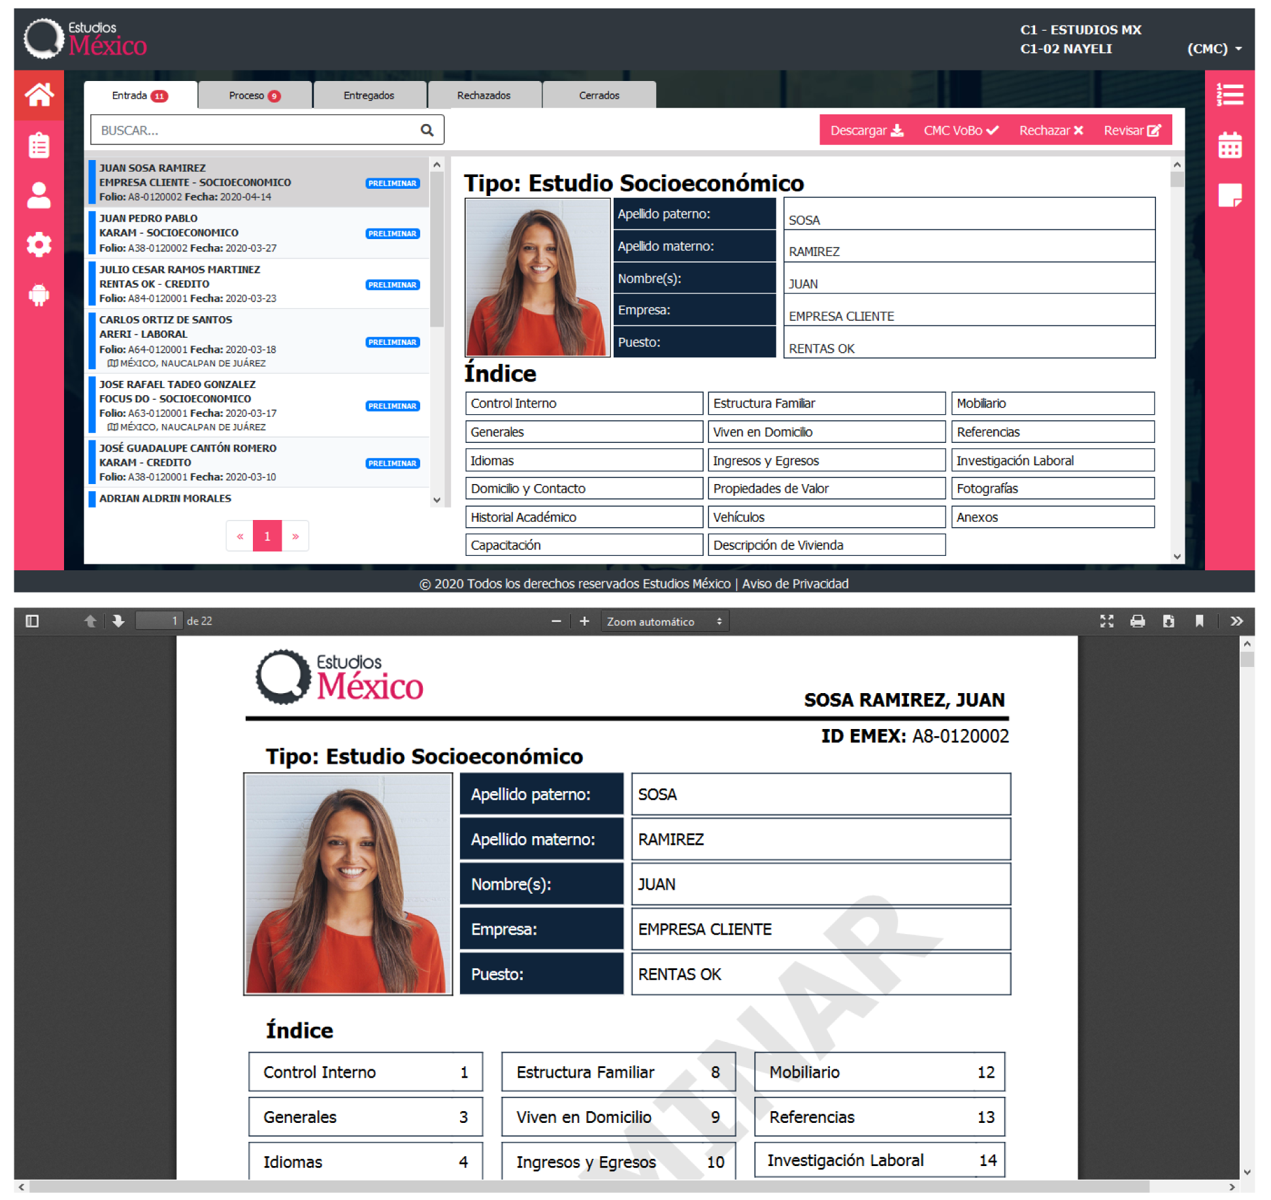Click the calendar icon on right panel
This screenshot has width=1271, height=1200.
(x=1230, y=145)
